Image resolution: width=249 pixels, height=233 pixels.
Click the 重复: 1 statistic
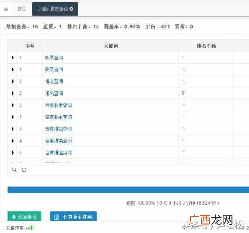[52, 26]
